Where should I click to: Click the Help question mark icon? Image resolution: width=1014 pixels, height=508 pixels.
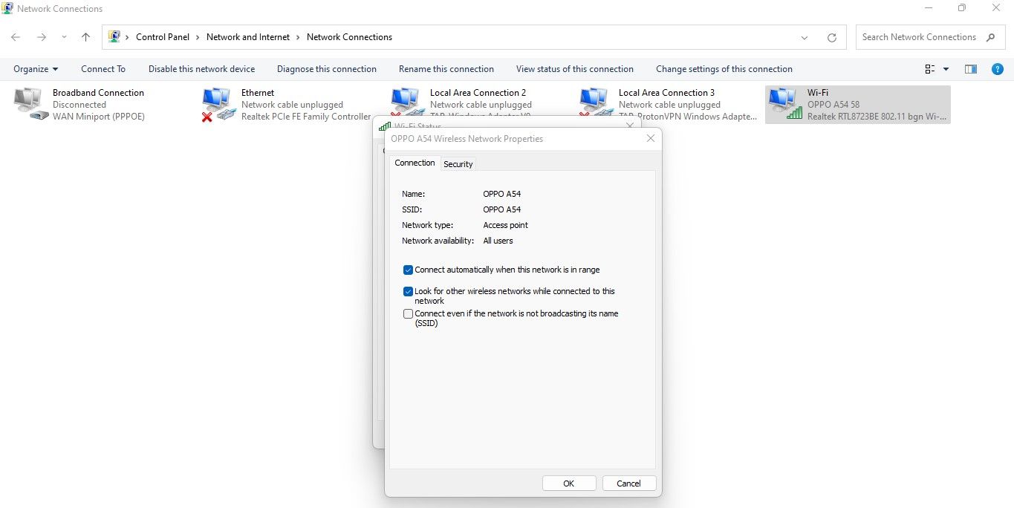point(998,68)
